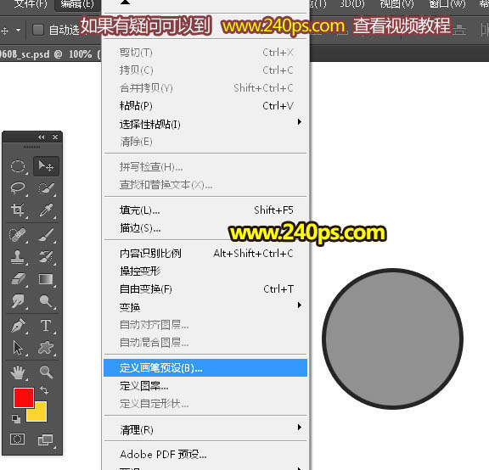Choose 描边(S)... menu entry
This screenshot has height=470, width=489.
coord(205,228)
